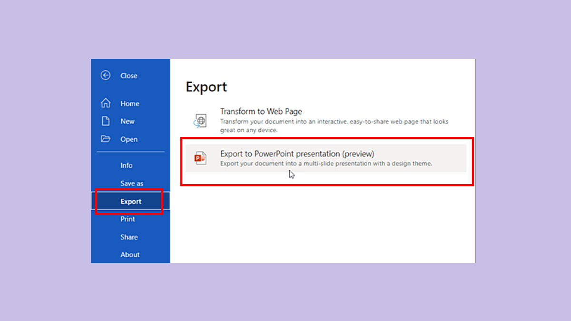Select the highlighted Export sidebar item
571x321 pixels.
coord(131,202)
